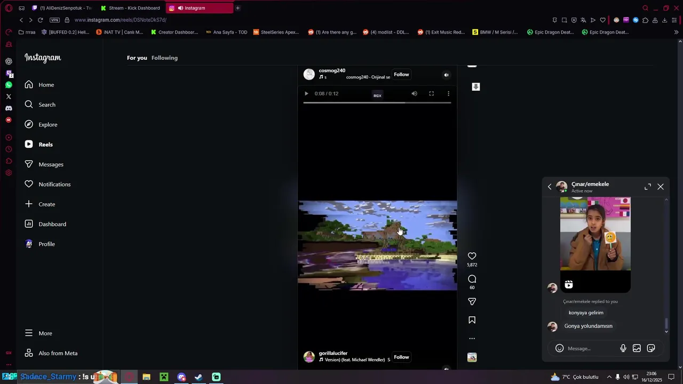Open emoji picker in message box

point(559,348)
